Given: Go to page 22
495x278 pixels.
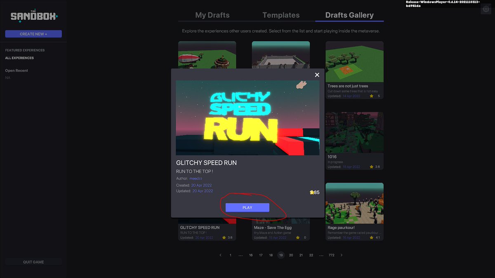Looking at the screenshot, I should coord(311,255).
